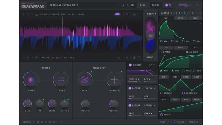Open the hamburger main menu
This screenshot has width=222, height=125.
point(198,5)
